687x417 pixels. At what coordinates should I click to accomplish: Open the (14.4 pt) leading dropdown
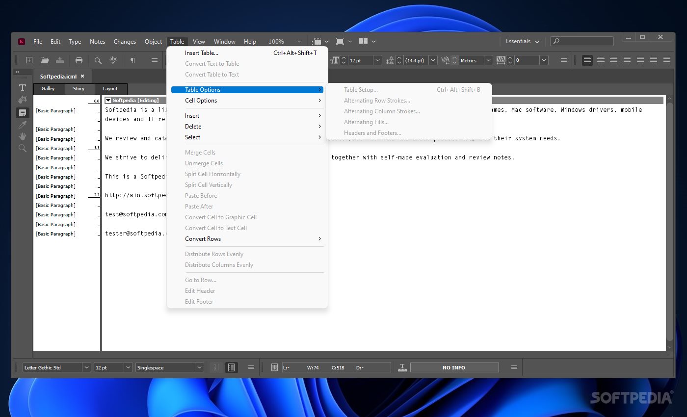click(433, 60)
